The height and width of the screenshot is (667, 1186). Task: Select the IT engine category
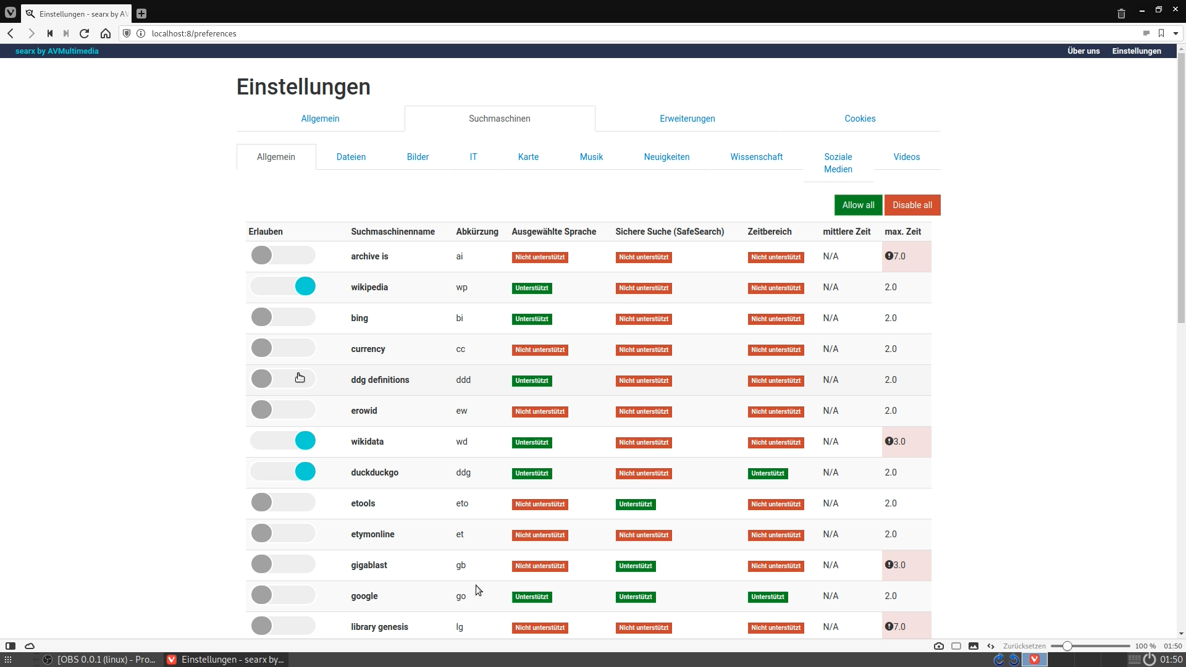coord(473,157)
